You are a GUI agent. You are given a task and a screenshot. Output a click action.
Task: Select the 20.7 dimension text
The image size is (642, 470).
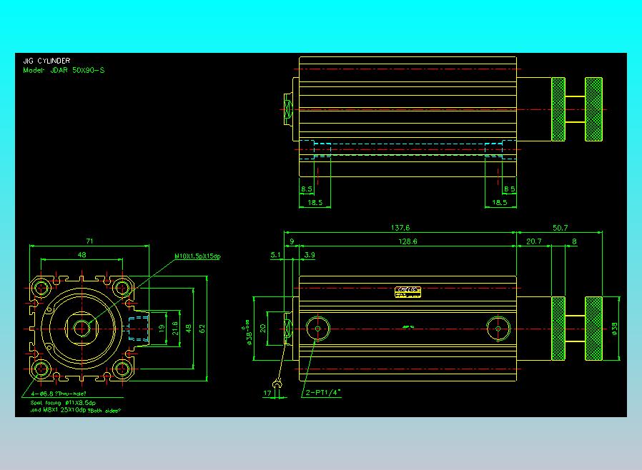pyautogui.click(x=534, y=241)
